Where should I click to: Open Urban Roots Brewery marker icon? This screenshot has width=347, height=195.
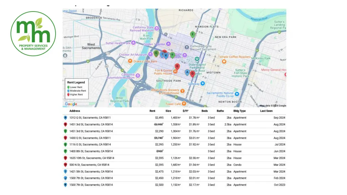tap(183, 91)
